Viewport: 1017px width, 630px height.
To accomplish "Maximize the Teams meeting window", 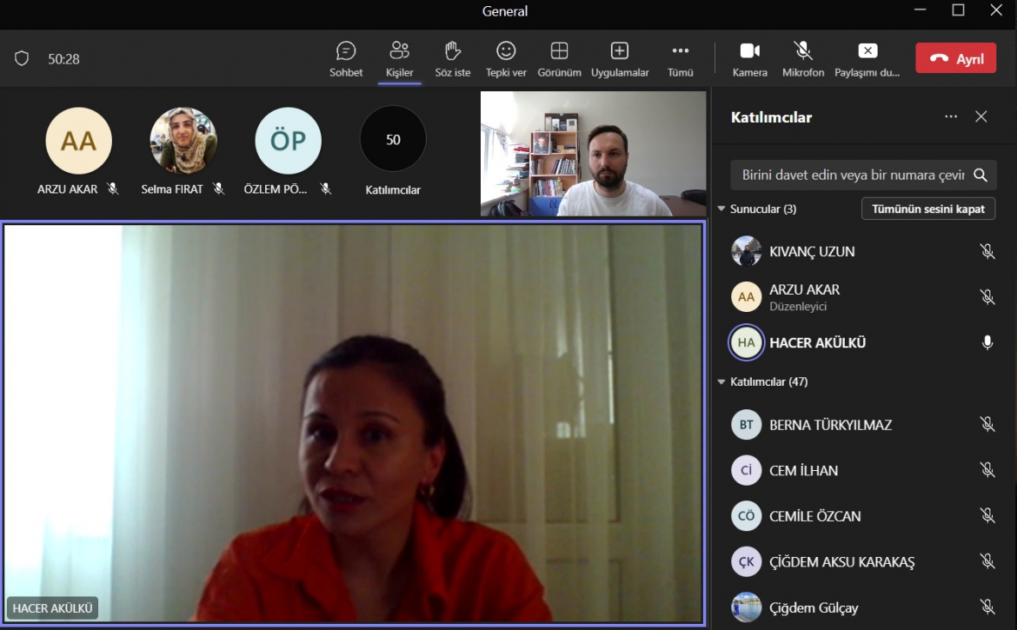I will [x=958, y=10].
